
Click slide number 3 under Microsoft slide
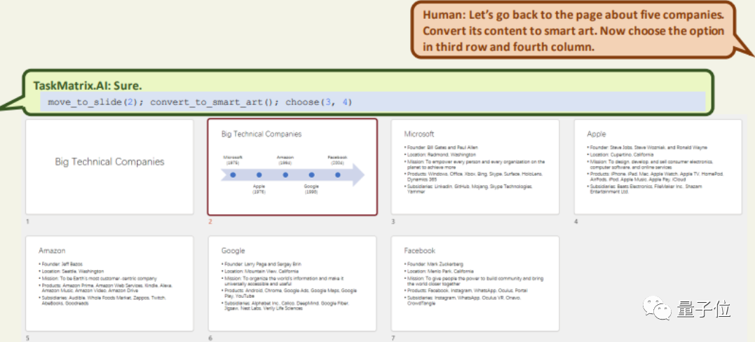click(393, 221)
